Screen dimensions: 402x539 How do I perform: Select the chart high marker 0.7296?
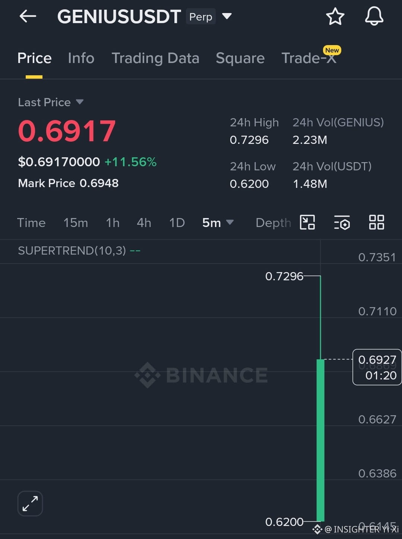[x=284, y=276]
